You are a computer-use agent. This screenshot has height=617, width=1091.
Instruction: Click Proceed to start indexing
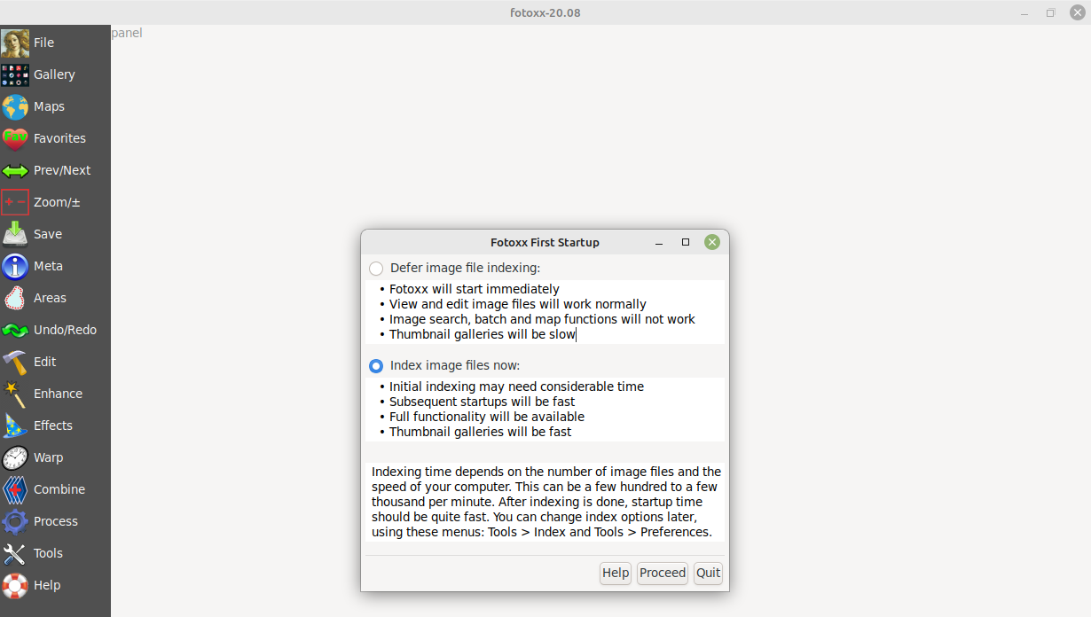pos(663,573)
